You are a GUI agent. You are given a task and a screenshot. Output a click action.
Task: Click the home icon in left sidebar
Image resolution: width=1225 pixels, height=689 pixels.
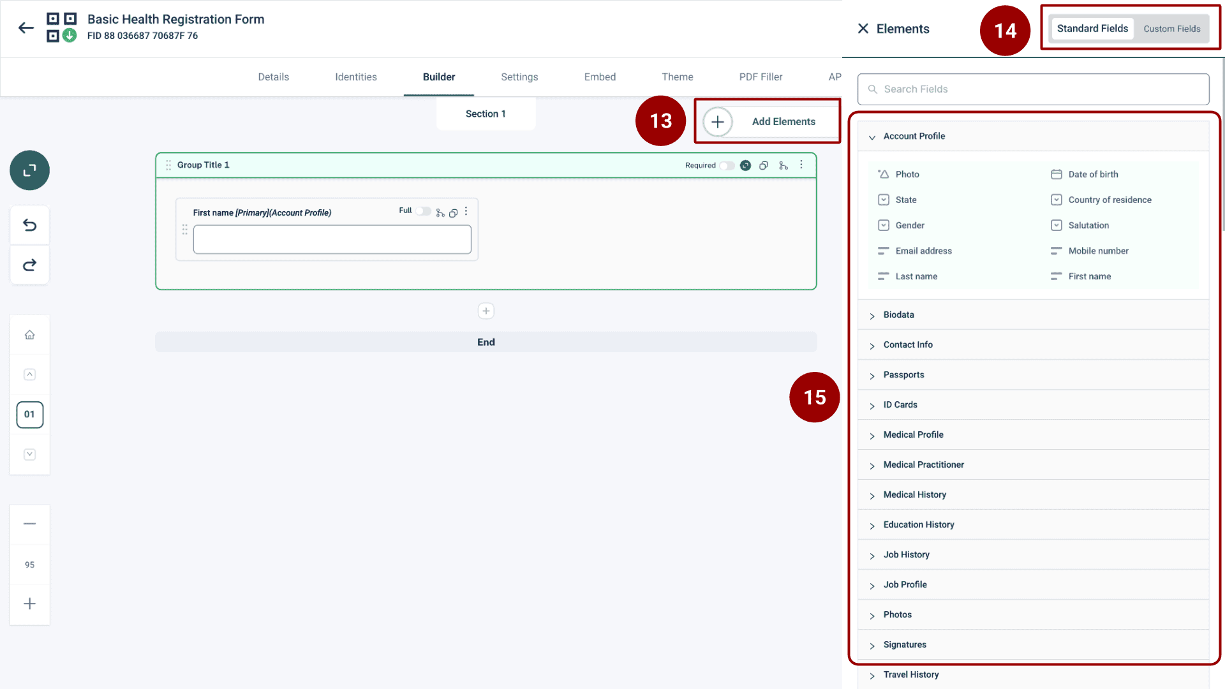(x=29, y=335)
